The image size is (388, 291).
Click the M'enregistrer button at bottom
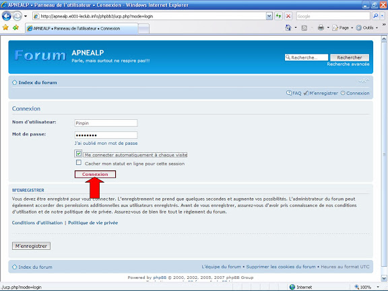[x=31, y=246]
